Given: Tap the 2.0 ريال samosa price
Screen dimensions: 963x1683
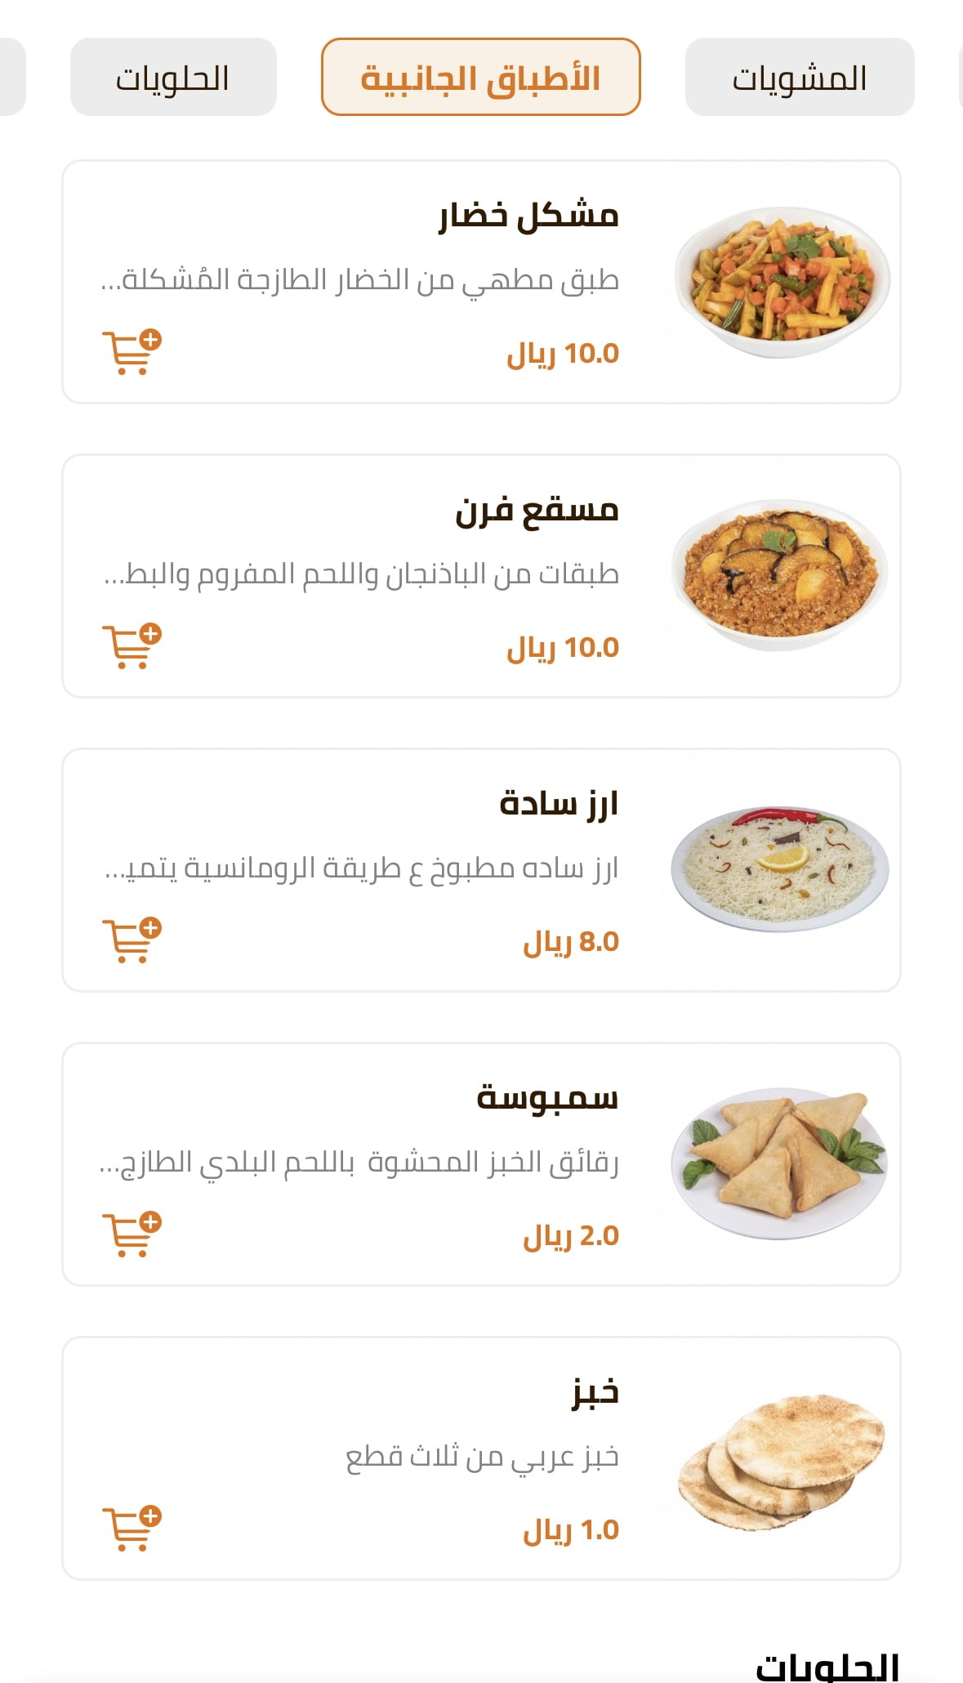Looking at the screenshot, I should pyautogui.click(x=571, y=1236).
